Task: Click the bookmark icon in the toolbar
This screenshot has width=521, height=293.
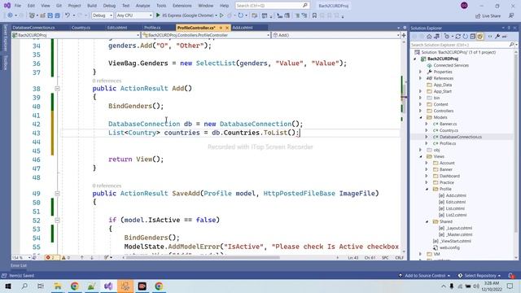Action: (x=314, y=15)
